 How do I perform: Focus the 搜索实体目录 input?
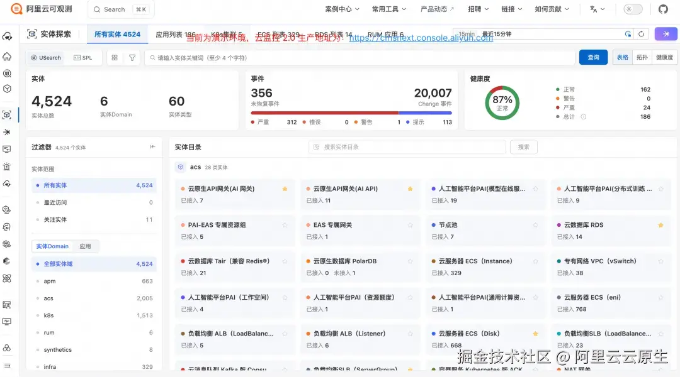click(407, 147)
